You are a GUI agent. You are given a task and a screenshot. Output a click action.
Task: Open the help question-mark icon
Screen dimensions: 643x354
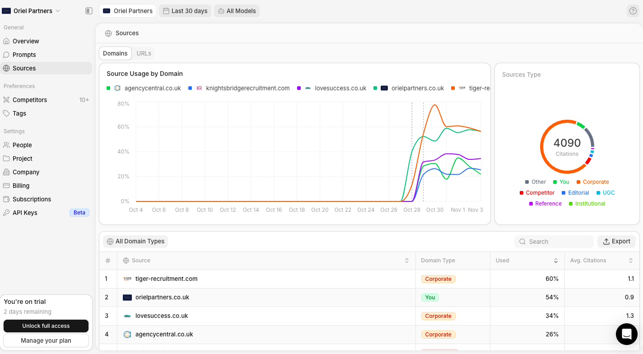coord(633,10)
